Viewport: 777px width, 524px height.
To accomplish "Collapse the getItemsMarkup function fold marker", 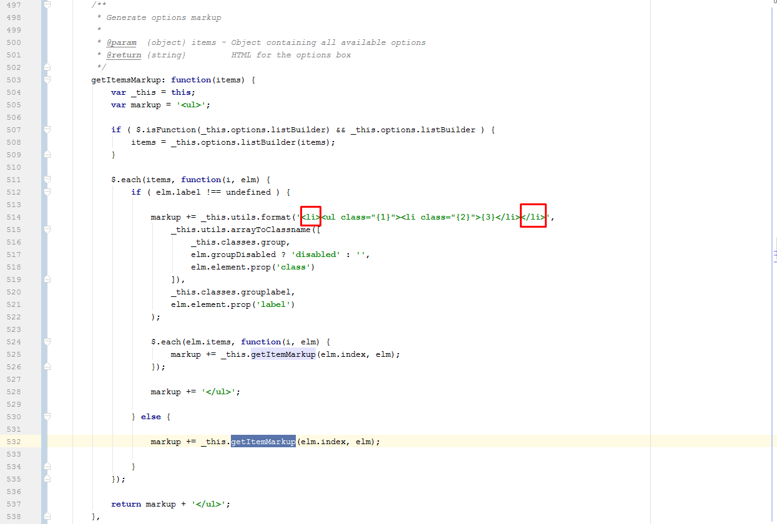I will point(46,79).
